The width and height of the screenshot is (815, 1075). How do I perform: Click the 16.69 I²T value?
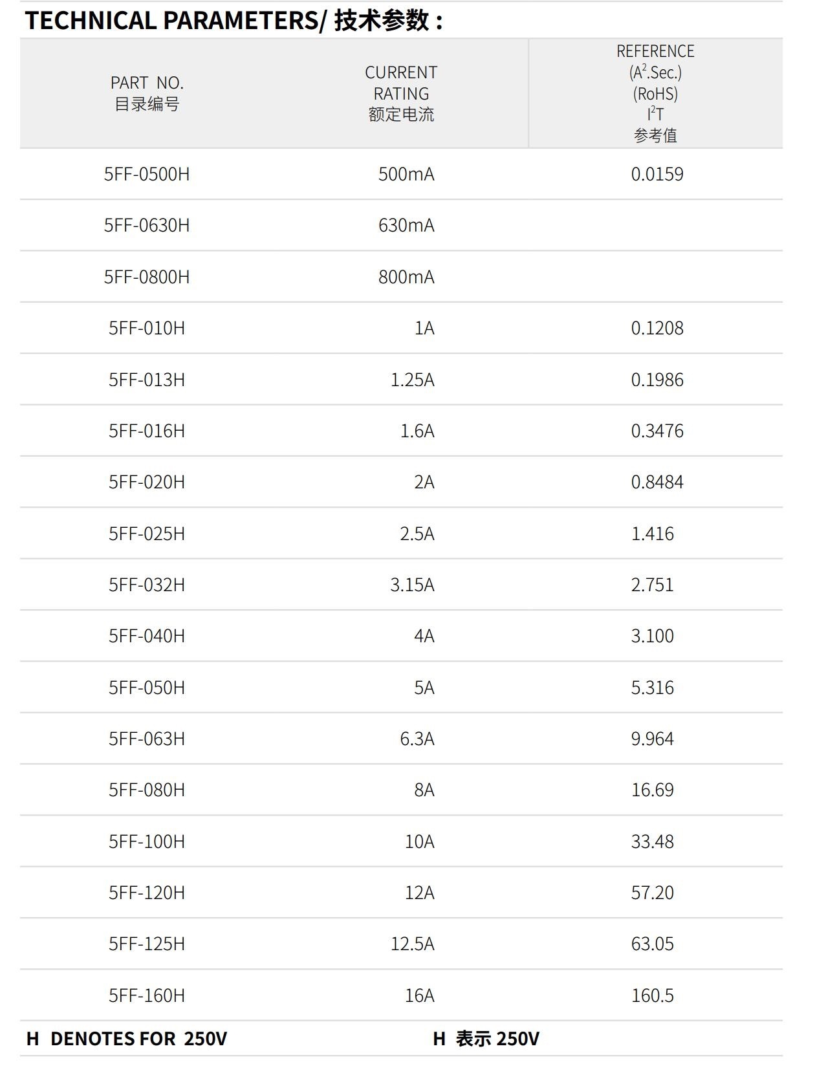click(652, 790)
